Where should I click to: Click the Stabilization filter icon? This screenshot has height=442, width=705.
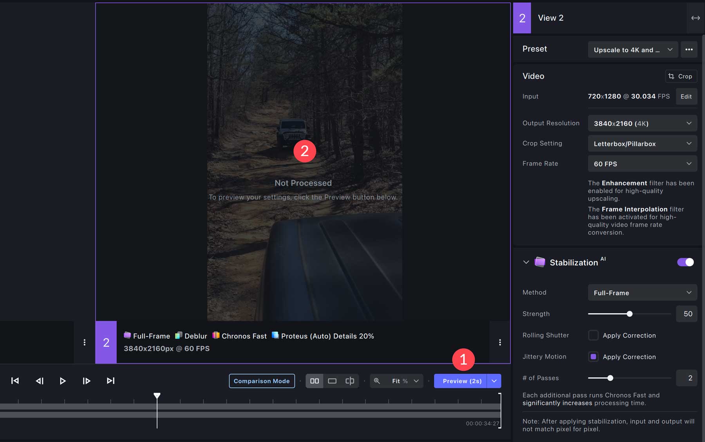pos(540,262)
